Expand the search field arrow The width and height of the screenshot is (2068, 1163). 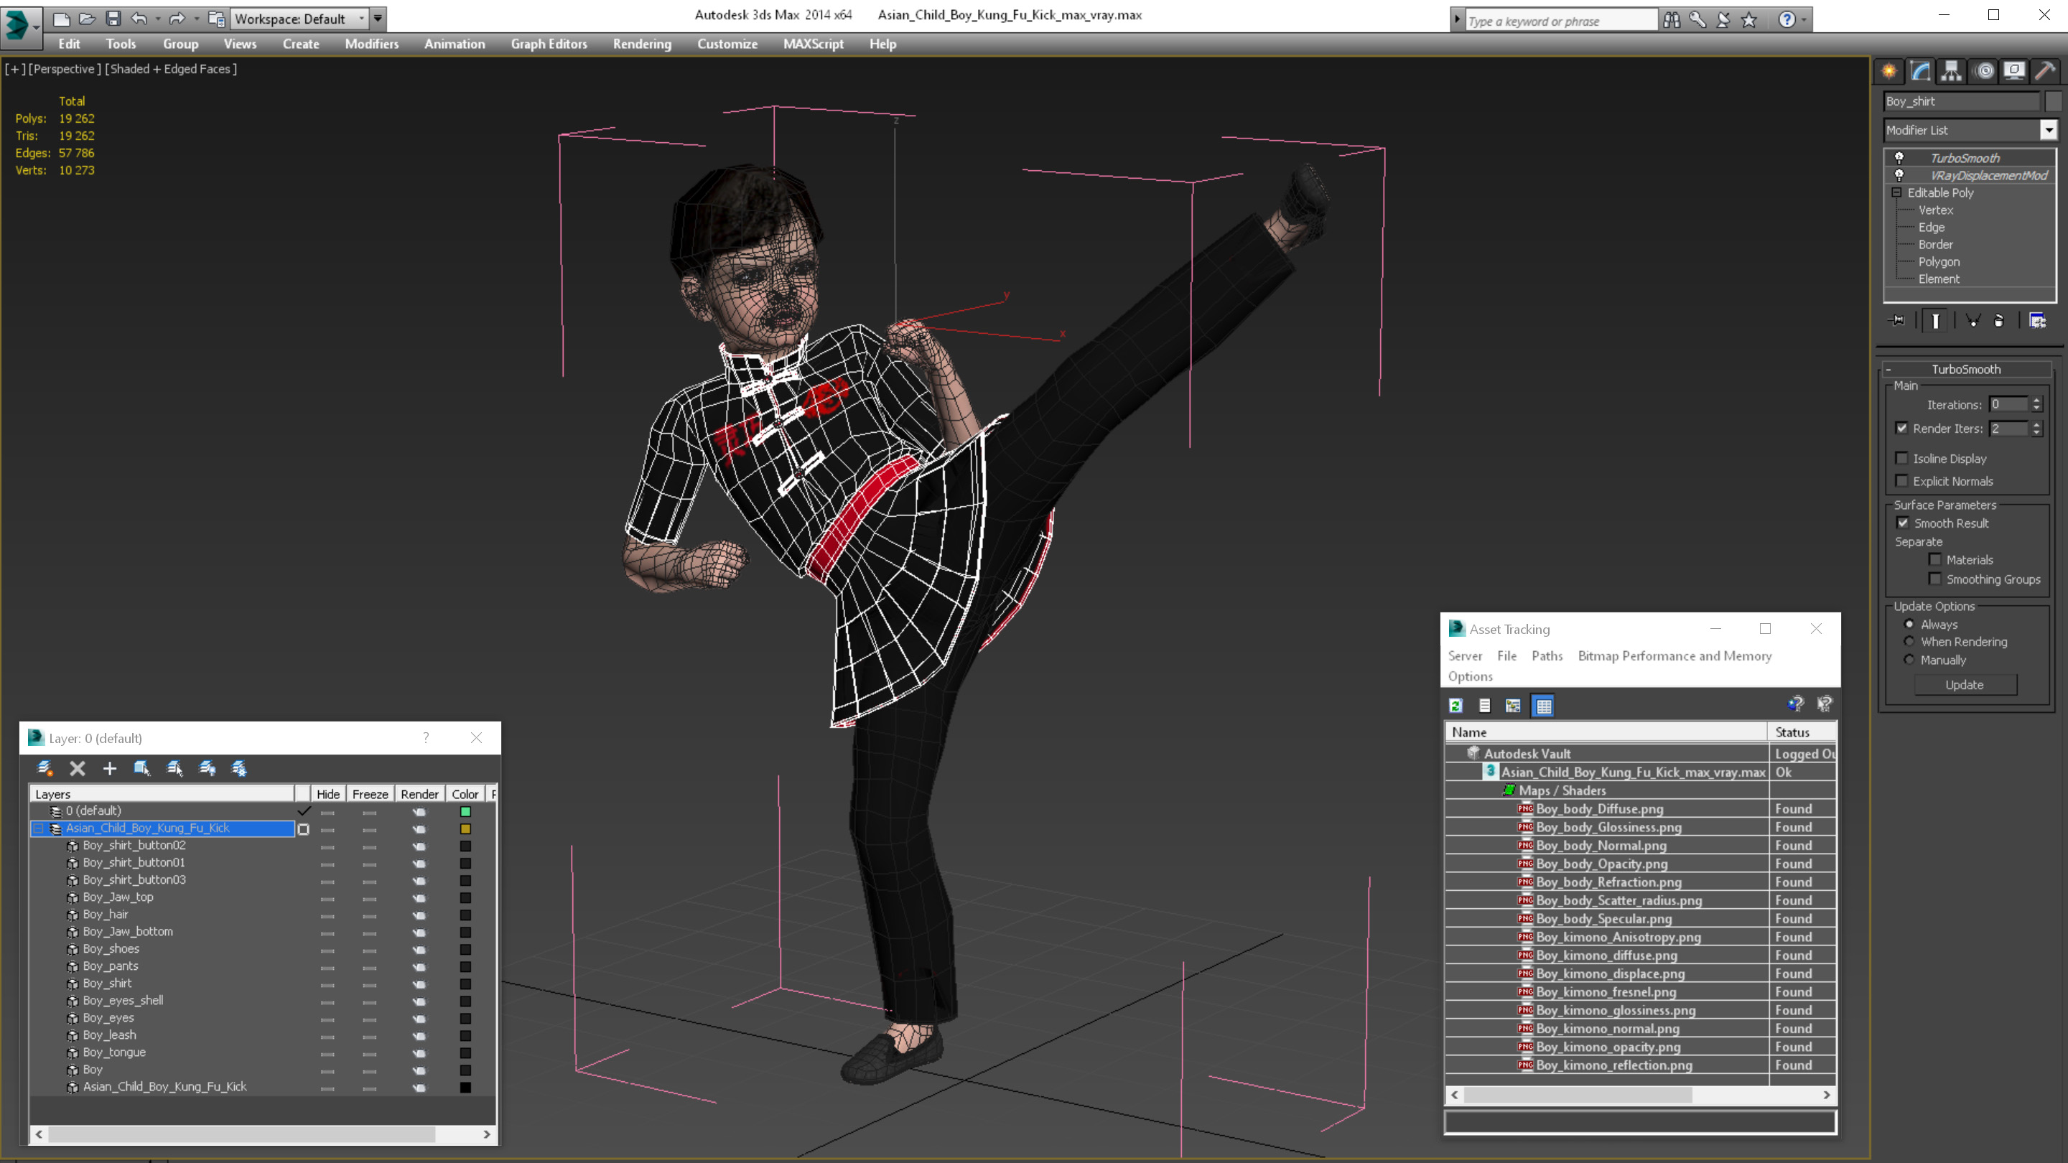pos(1457,20)
